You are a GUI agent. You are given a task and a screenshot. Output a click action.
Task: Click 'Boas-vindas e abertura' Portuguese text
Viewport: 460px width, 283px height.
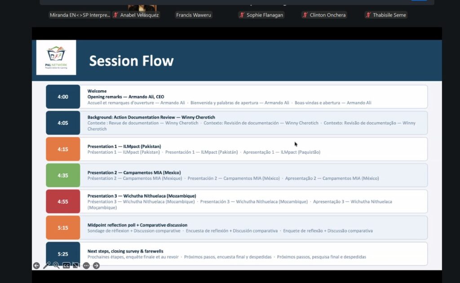pyautogui.click(x=318, y=103)
